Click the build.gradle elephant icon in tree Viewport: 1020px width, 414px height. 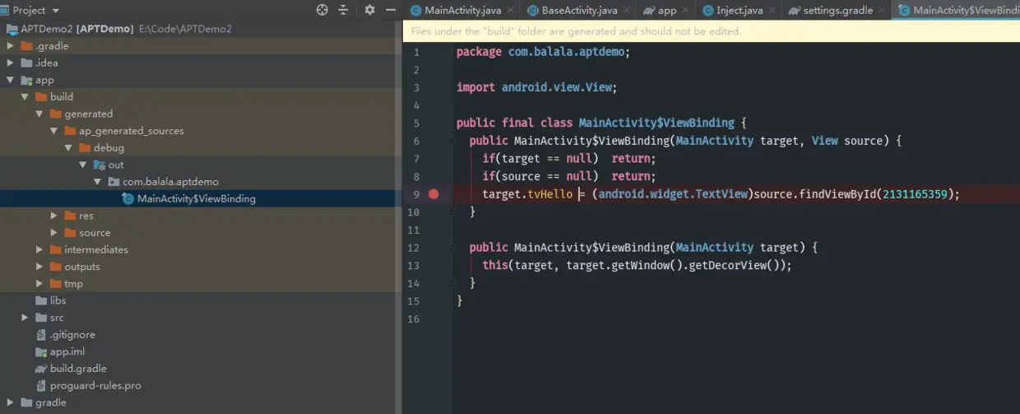(41, 369)
